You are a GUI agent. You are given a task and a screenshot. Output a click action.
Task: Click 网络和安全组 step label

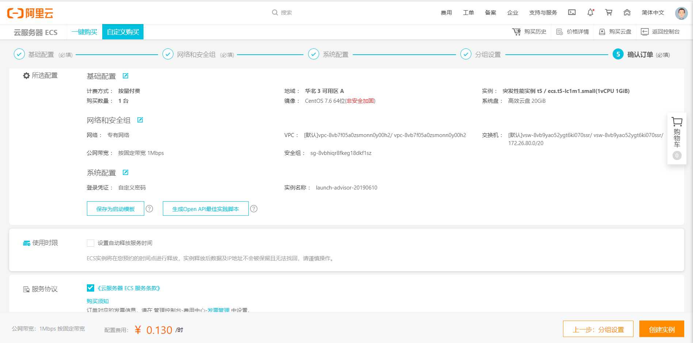[x=196, y=54]
